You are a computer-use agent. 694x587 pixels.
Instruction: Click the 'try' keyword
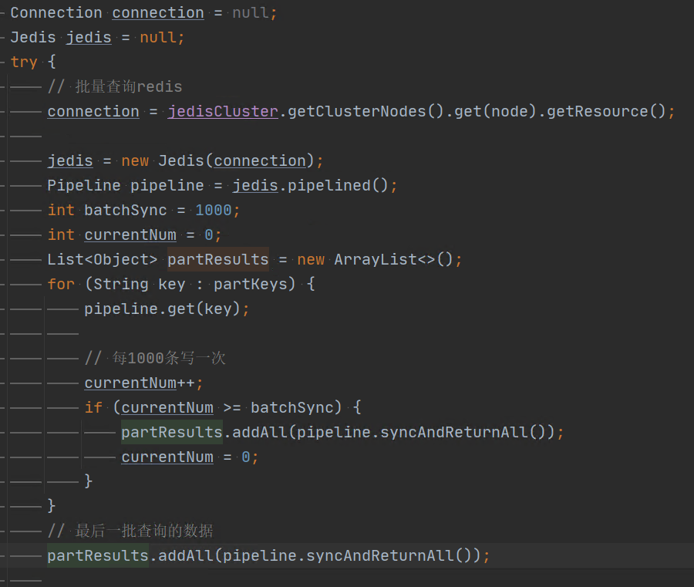point(24,62)
